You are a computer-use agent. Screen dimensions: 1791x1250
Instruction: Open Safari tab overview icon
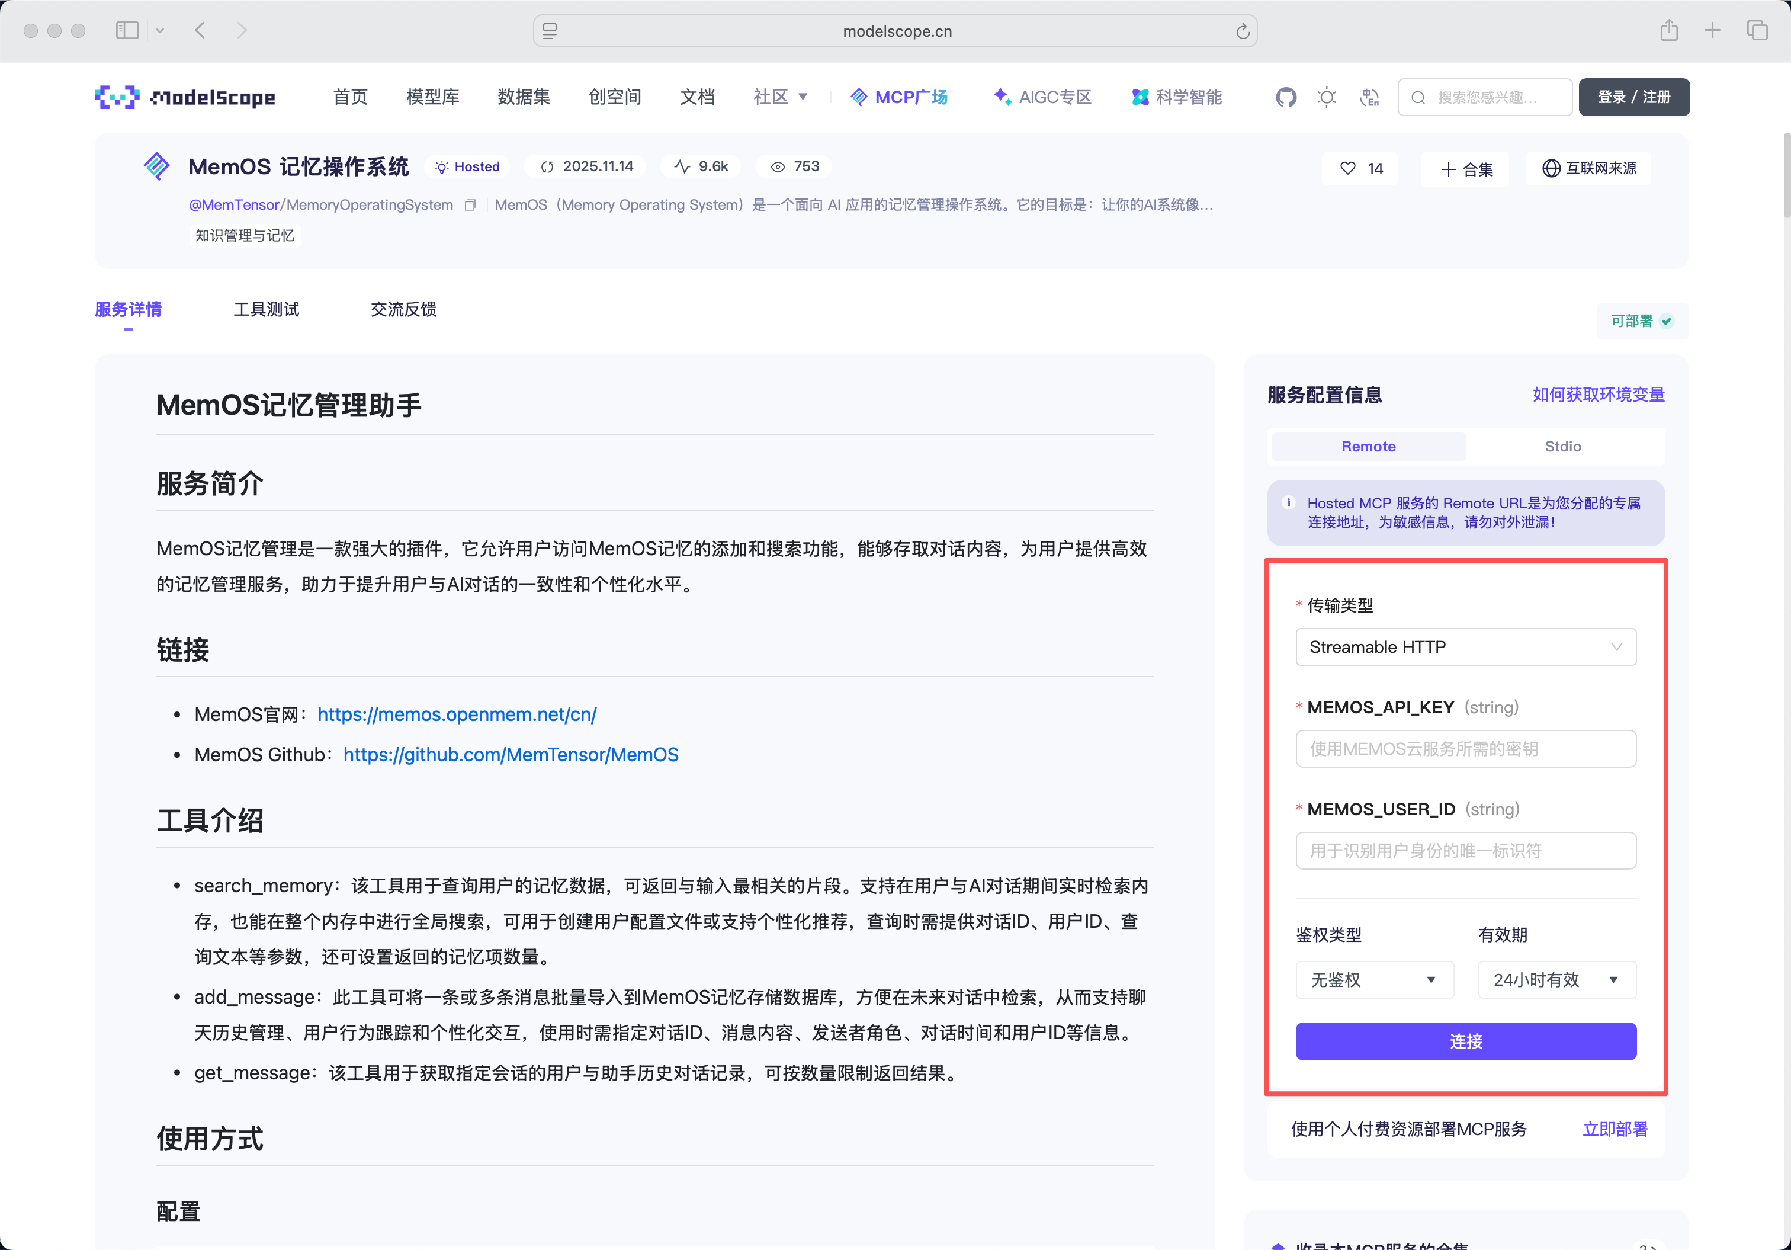[1757, 30]
